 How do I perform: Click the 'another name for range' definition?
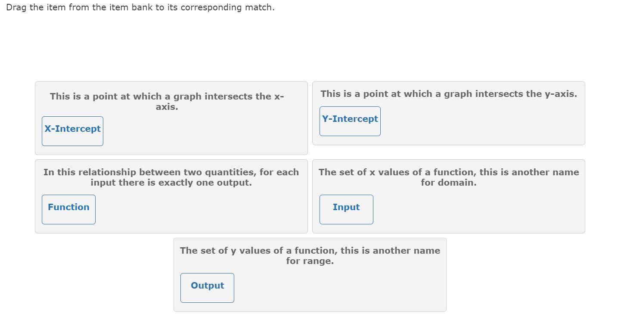click(x=310, y=256)
